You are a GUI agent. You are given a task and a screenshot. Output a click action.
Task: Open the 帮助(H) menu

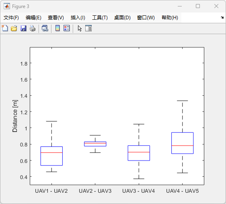click(170, 18)
